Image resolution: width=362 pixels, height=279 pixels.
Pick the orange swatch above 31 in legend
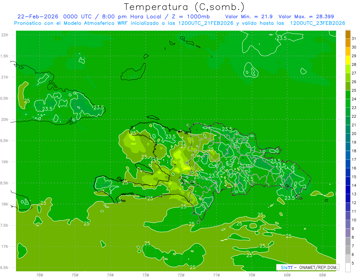348,34
